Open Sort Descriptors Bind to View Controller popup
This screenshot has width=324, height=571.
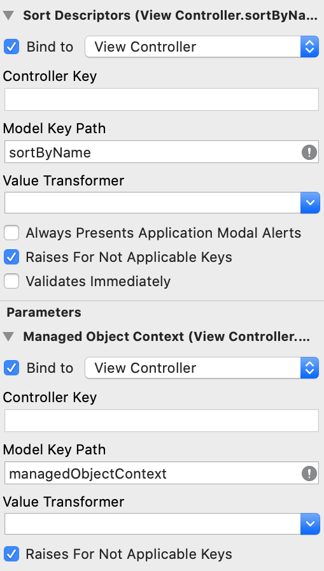(202, 47)
